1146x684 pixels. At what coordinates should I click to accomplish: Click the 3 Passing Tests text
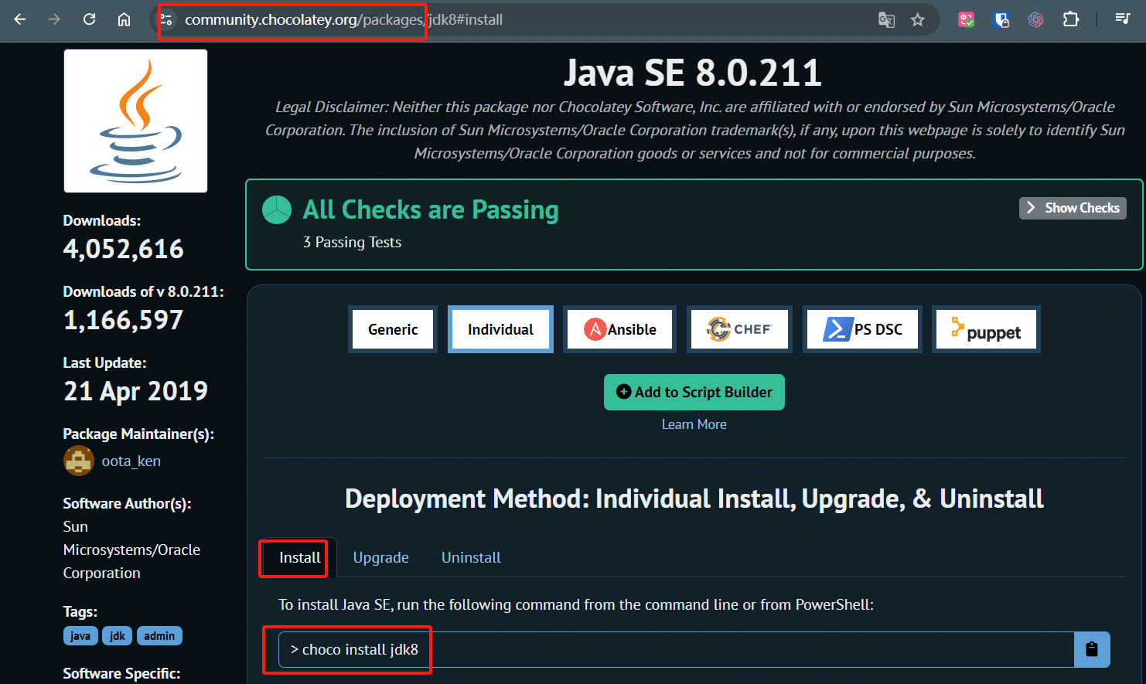click(x=352, y=242)
